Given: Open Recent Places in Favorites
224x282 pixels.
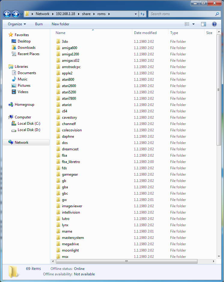Looking at the screenshot, I should coord(29,54).
